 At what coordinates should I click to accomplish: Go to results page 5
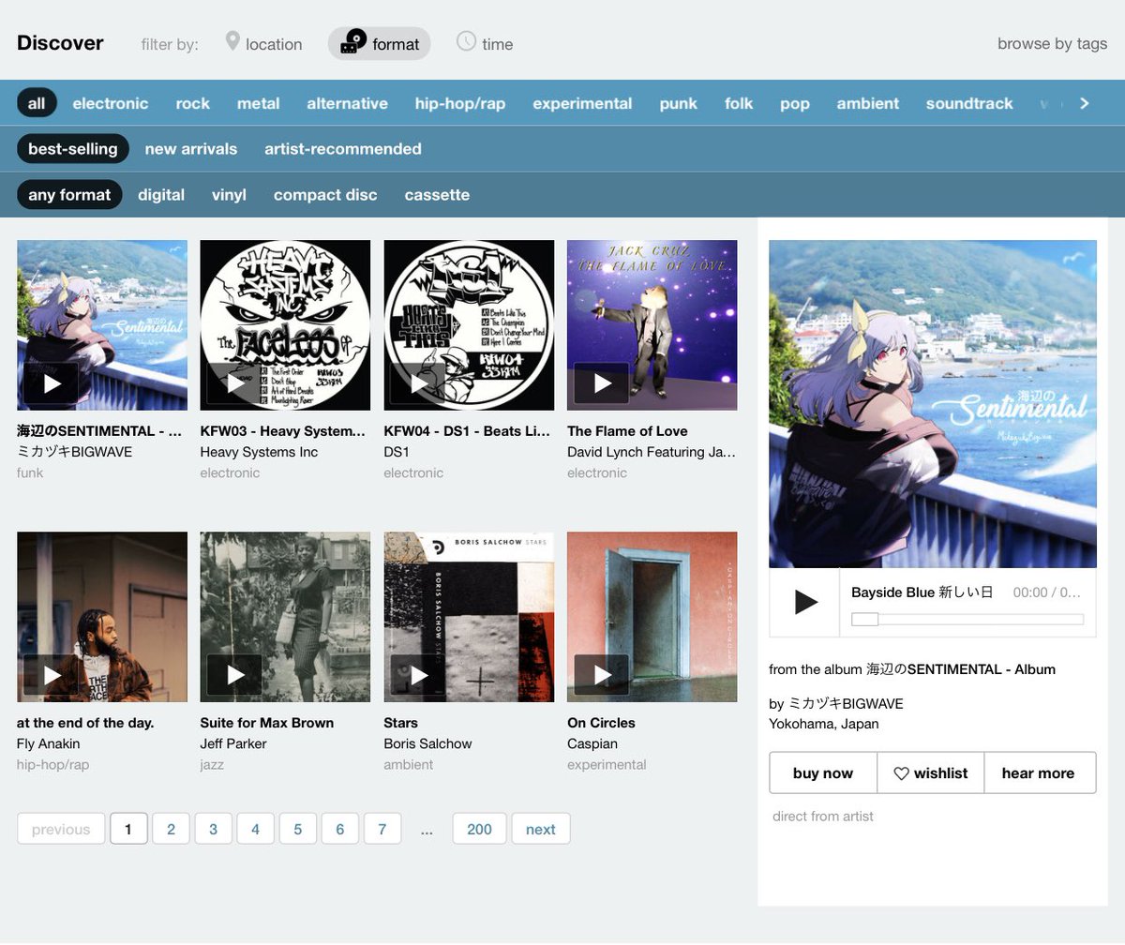tap(297, 829)
